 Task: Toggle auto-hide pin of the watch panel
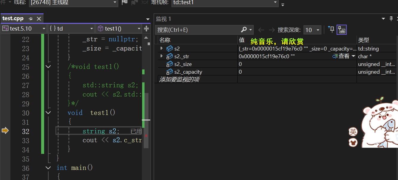tap(391, 19)
